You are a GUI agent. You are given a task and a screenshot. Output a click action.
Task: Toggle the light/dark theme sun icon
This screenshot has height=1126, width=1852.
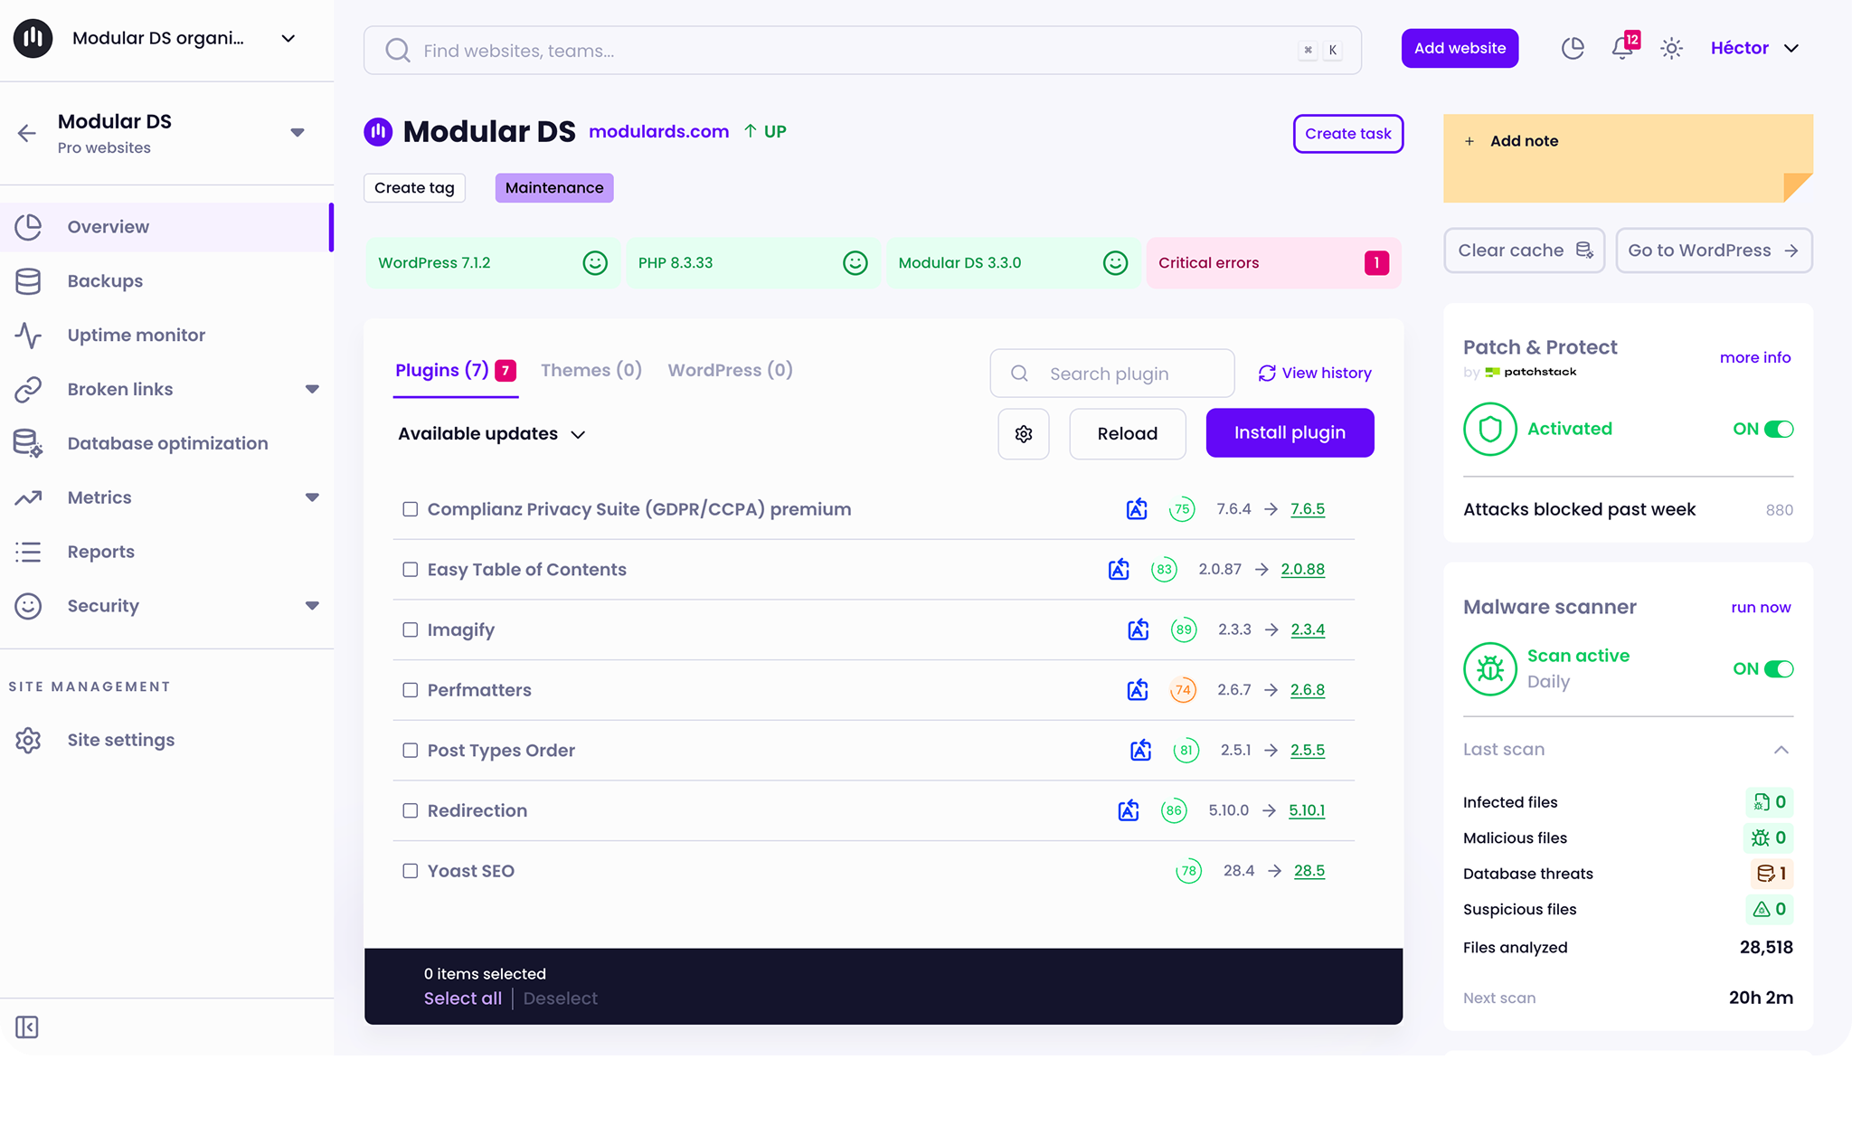[1671, 49]
